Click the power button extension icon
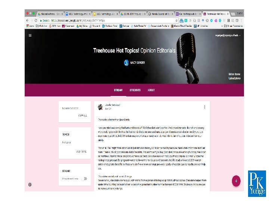 [207, 20]
